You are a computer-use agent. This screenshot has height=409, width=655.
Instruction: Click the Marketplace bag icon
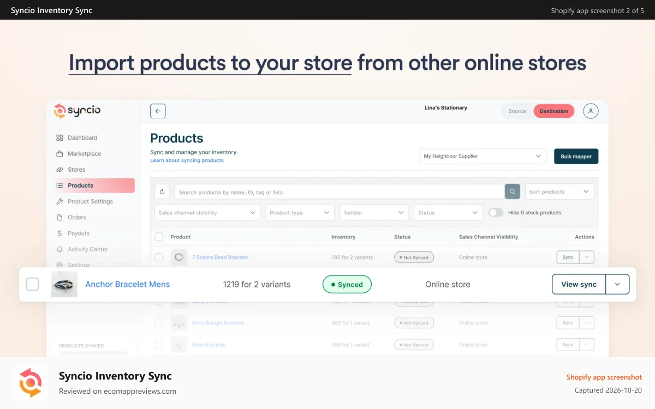[x=59, y=154]
